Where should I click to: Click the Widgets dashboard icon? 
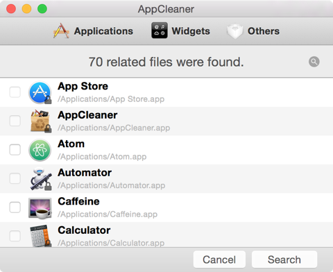coord(160,31)
